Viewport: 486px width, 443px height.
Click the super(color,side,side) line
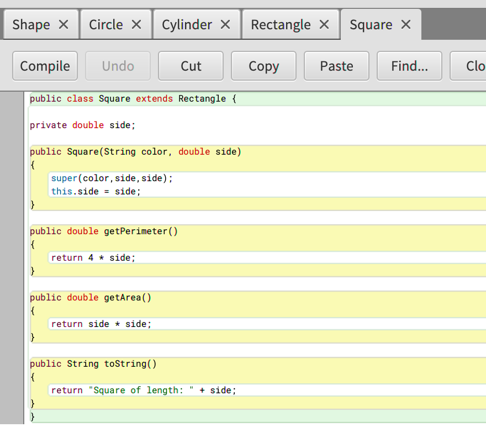110,178
